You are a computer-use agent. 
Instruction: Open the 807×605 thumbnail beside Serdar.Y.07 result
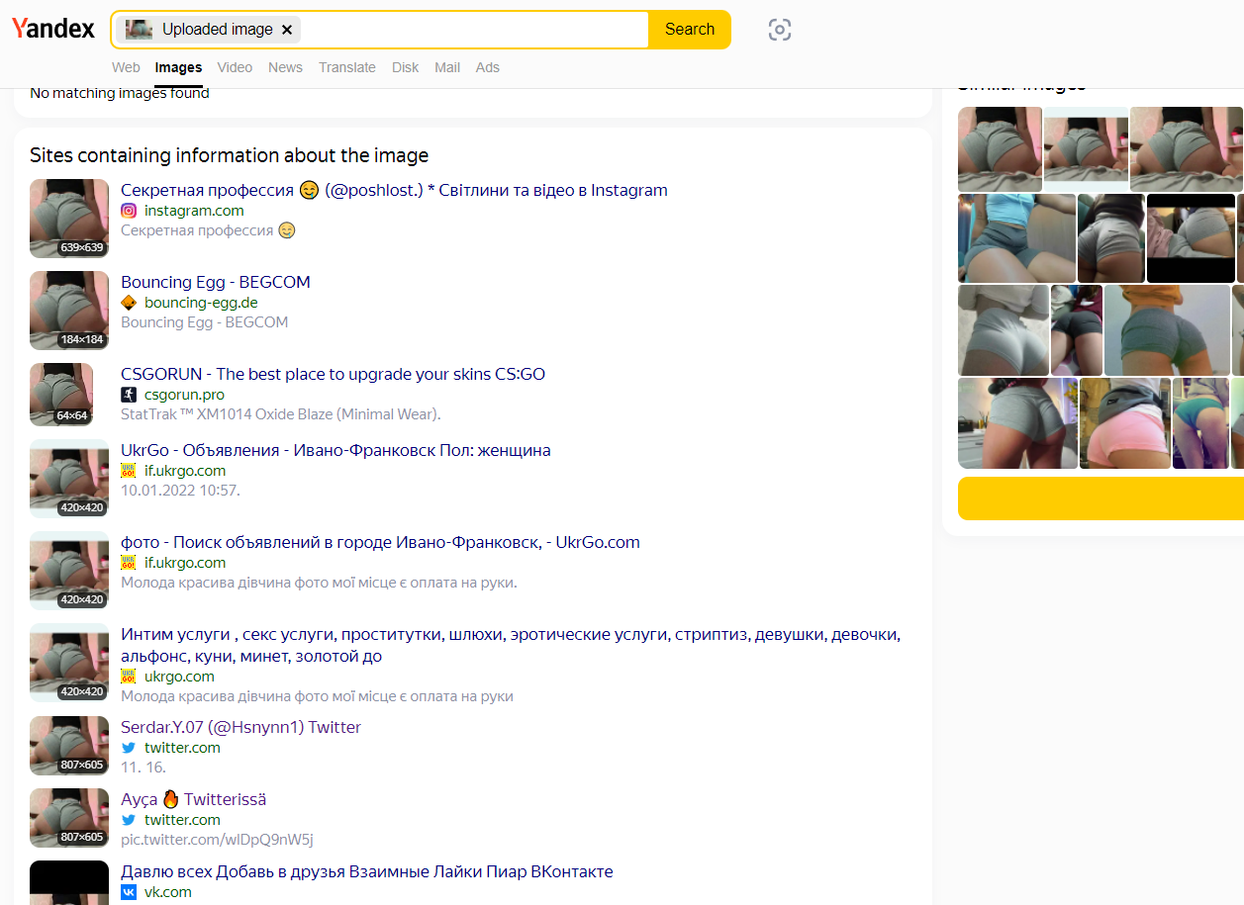pyautogui.click(x=69, y=746)
